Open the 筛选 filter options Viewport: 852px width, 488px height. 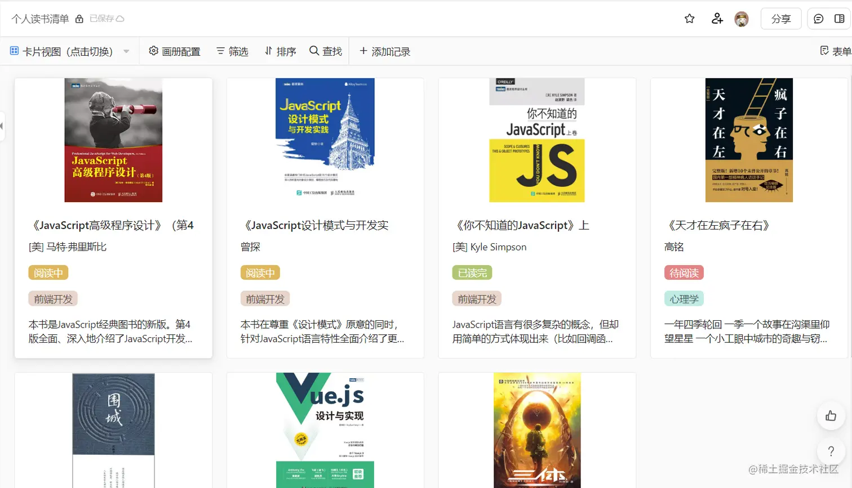pyautogui.click(x=232, y=51)
